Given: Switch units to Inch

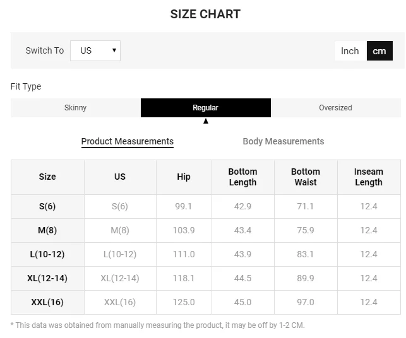Looking at the screenshot, I should (x=350, y=51).
